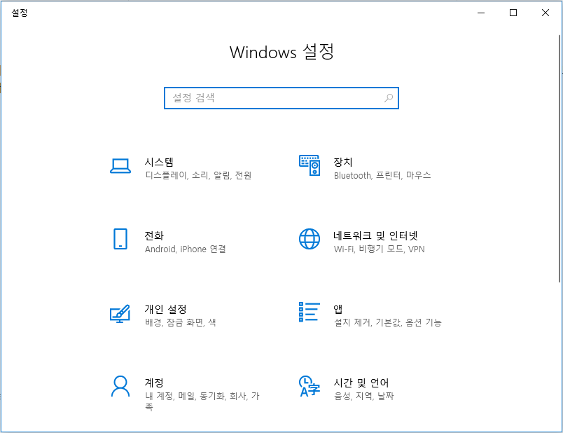
Task: Open the 시스템 settings title
Action: (x=159, y=162)
